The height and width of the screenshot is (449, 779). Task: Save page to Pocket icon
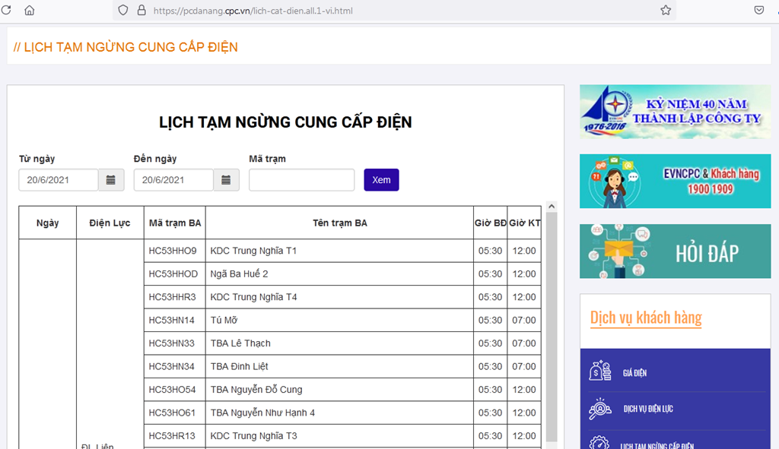click(758, 10)
